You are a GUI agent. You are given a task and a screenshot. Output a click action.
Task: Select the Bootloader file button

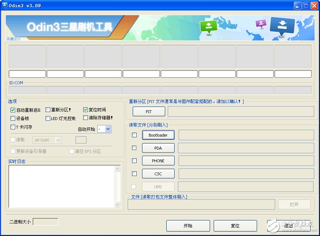(x=158, y=135)
